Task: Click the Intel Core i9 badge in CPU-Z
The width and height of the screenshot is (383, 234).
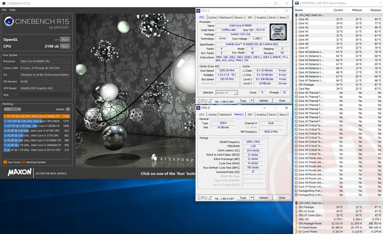Action: (x=278, y=32)
